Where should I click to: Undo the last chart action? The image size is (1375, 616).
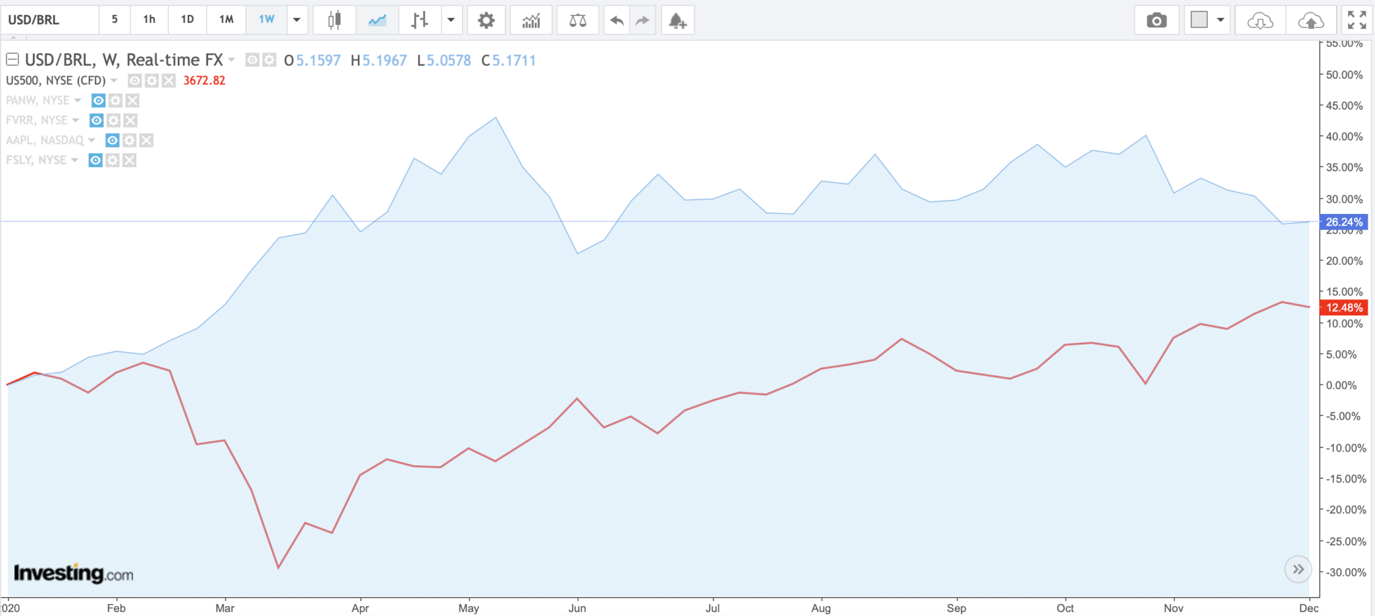pyautogui.click(x=617, y=20)
